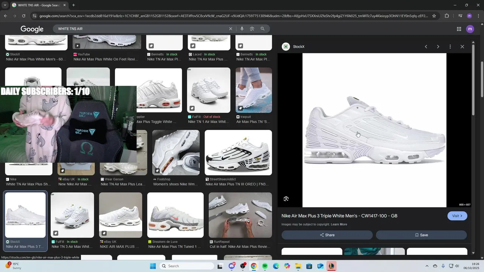The width and height of the screenshot is (484, 272).
Task: Open Google Lens search by image
Action: (x=252, y=29)
